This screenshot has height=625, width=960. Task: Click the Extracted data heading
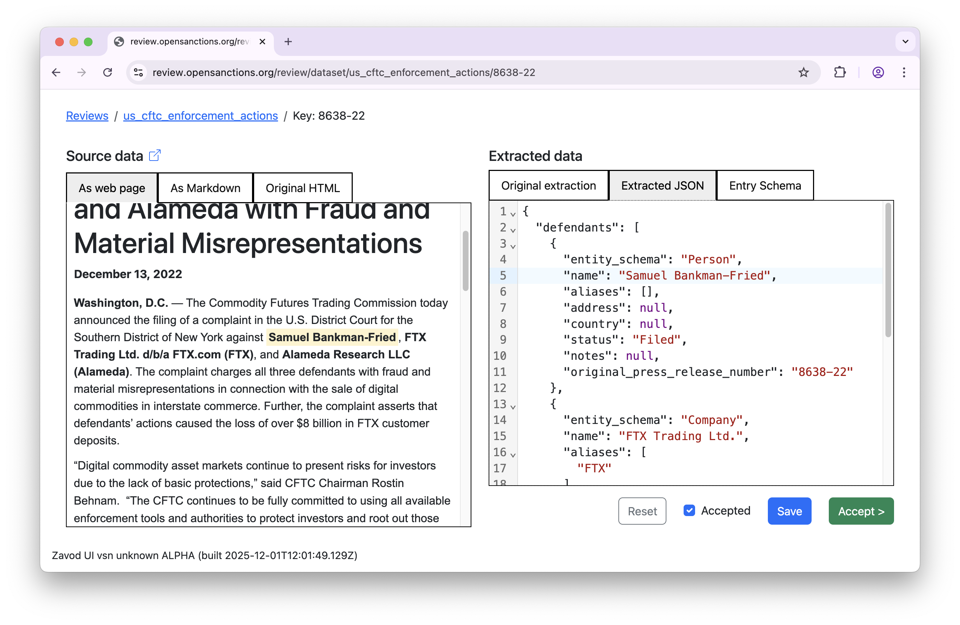(535, 156)
